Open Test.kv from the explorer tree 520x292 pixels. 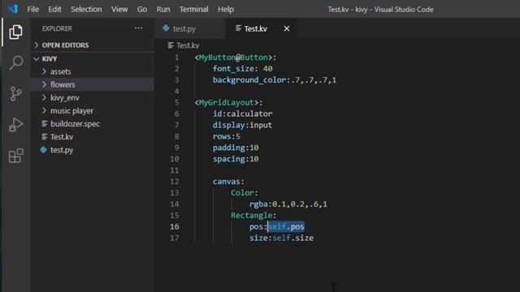coord(62,137)
